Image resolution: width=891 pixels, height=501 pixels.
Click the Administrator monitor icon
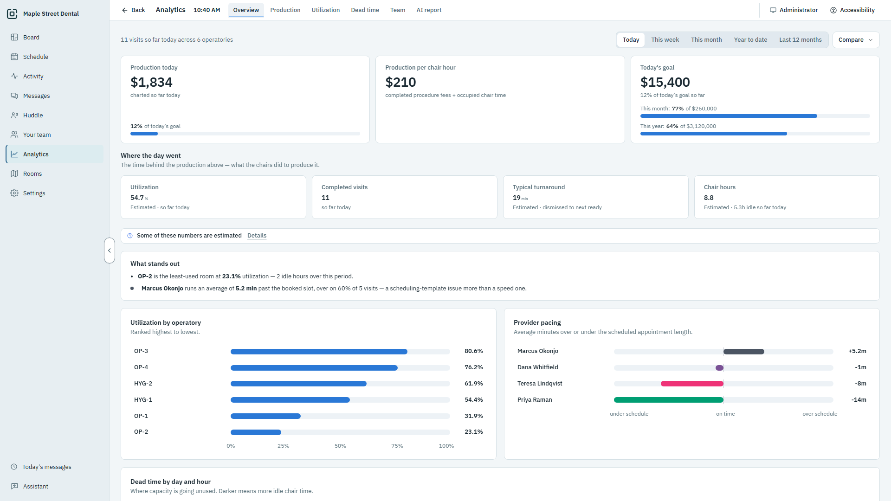click(773, 10)
